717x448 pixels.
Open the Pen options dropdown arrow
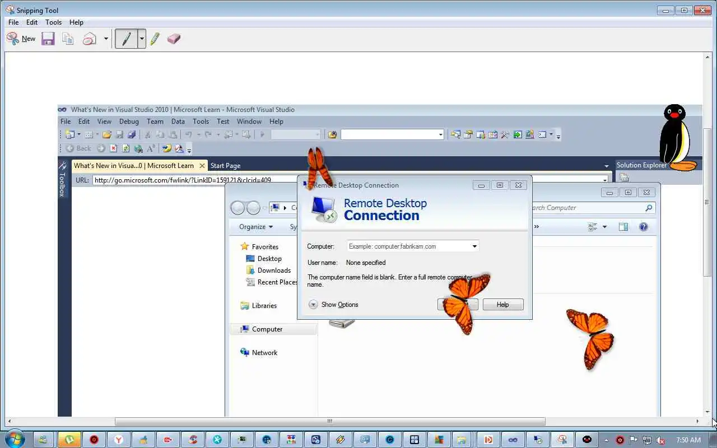point(142,39)
